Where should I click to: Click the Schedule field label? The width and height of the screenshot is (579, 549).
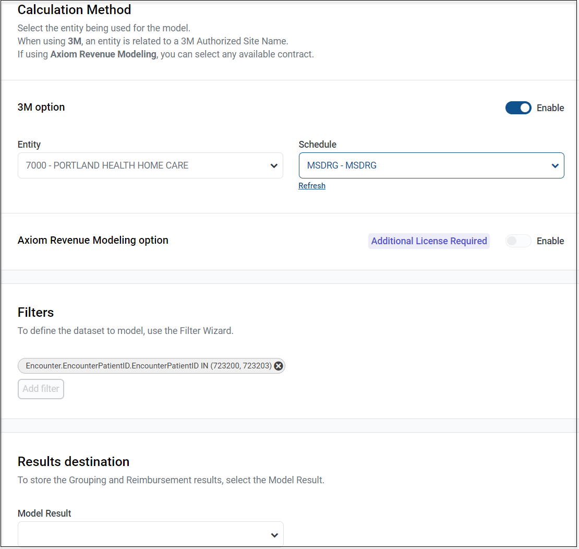[318, 145]
